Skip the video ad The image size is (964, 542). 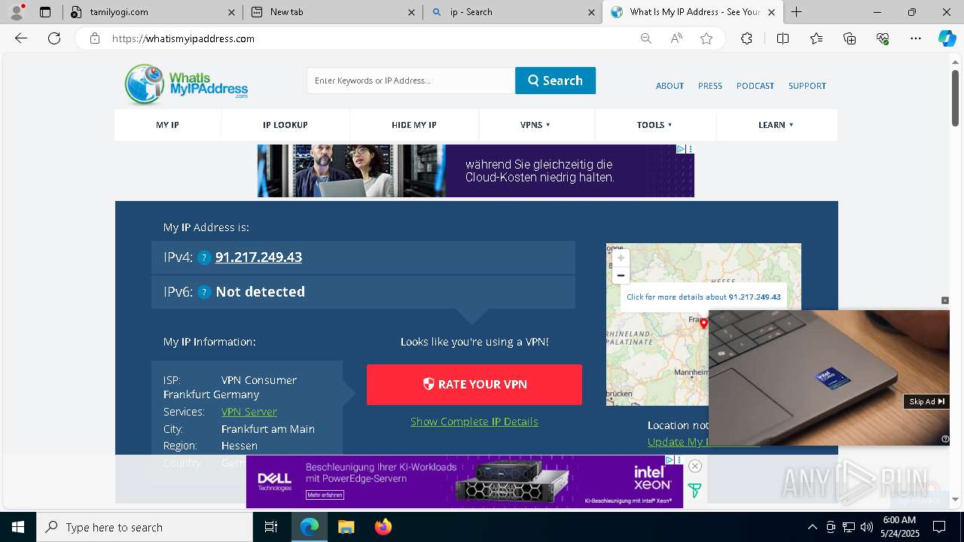click(926, 402)
